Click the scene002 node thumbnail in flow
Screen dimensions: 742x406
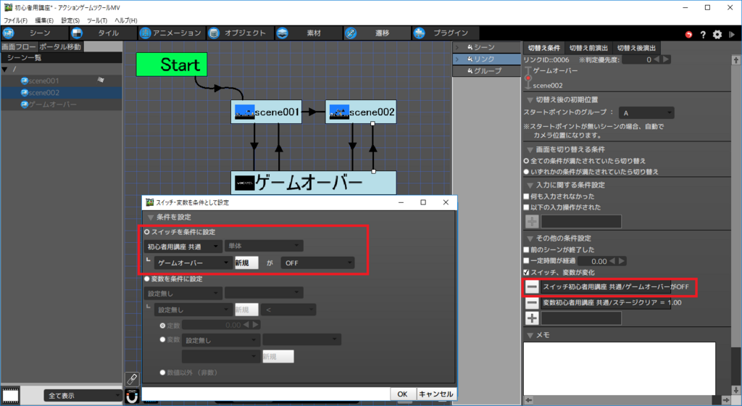coord(339,112)
